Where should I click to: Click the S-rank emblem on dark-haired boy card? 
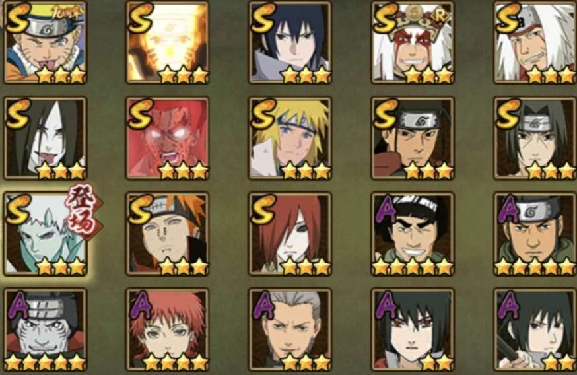pyautogui.click(x=263, y=17)
